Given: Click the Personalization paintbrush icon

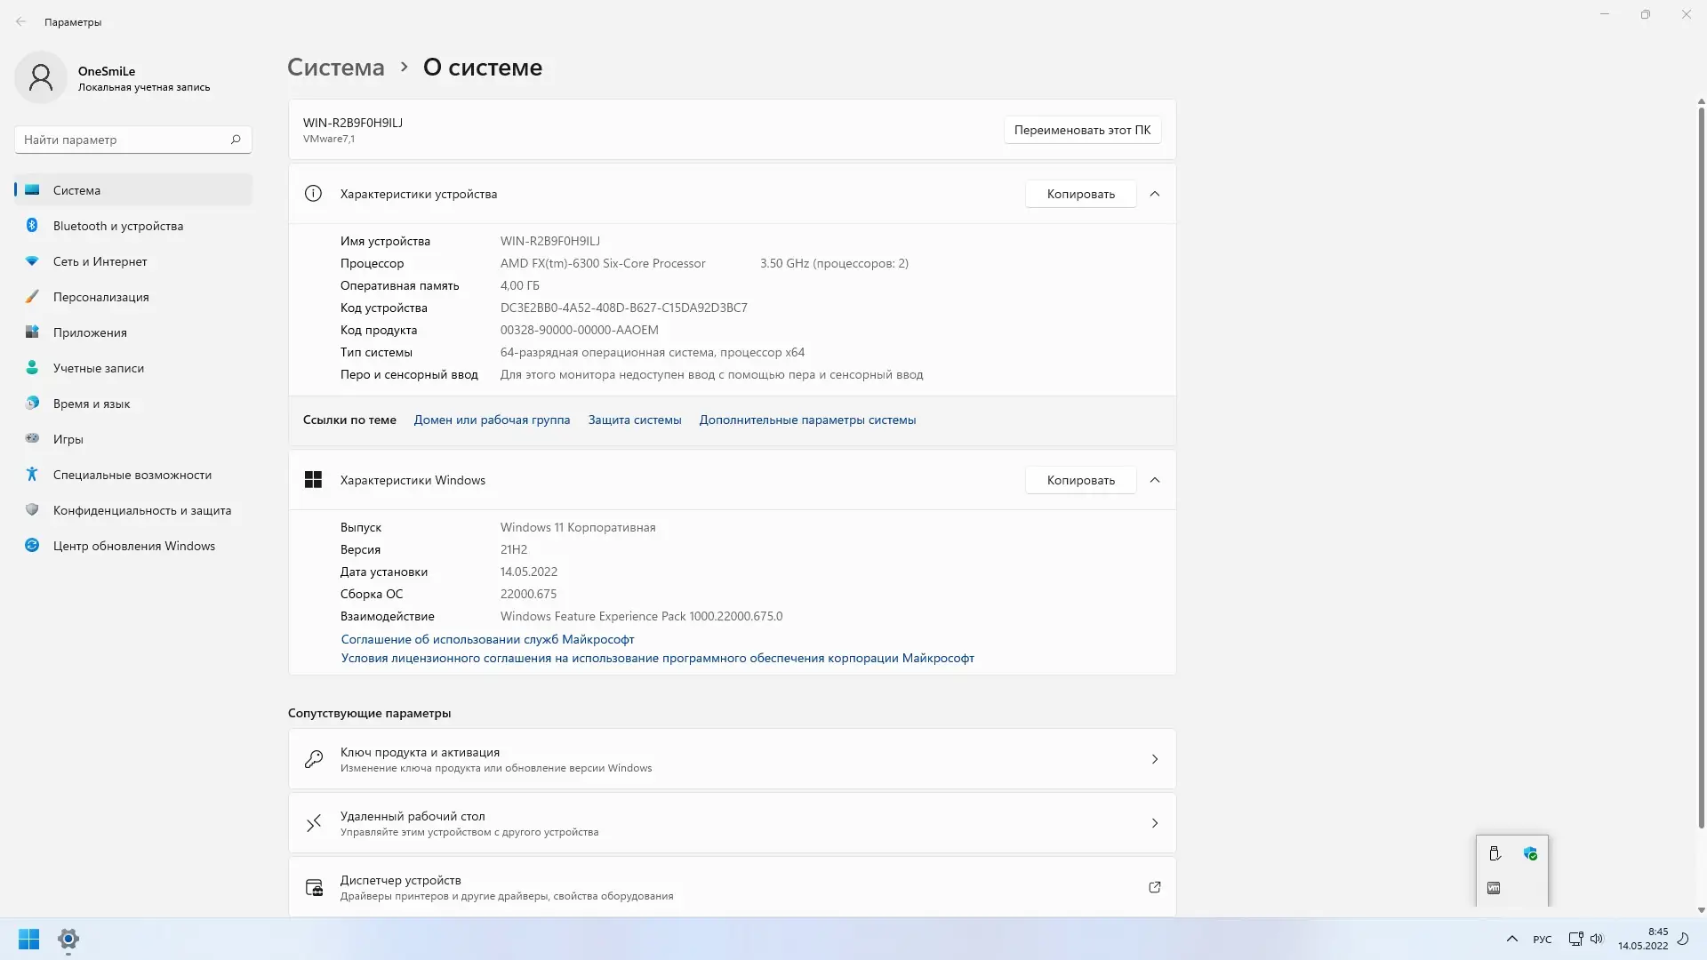Looking at the screenshot, I should point(32,297).
